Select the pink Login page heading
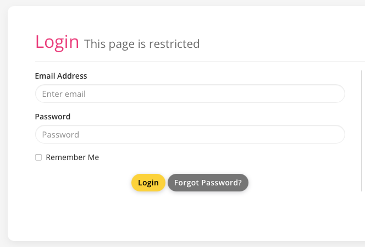The image size is (365, 247). [x=57, y=42]
